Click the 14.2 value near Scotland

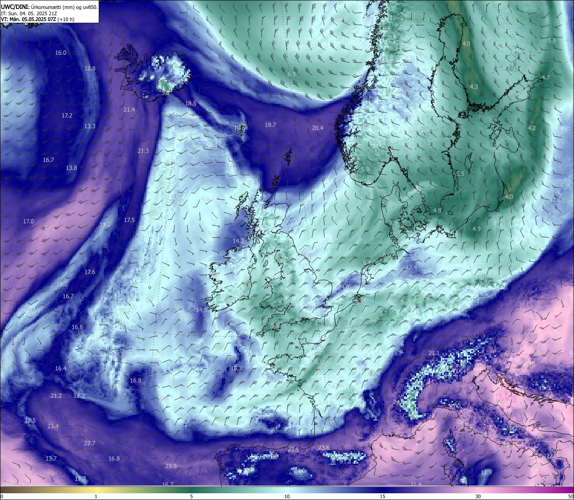click(238, 241)
